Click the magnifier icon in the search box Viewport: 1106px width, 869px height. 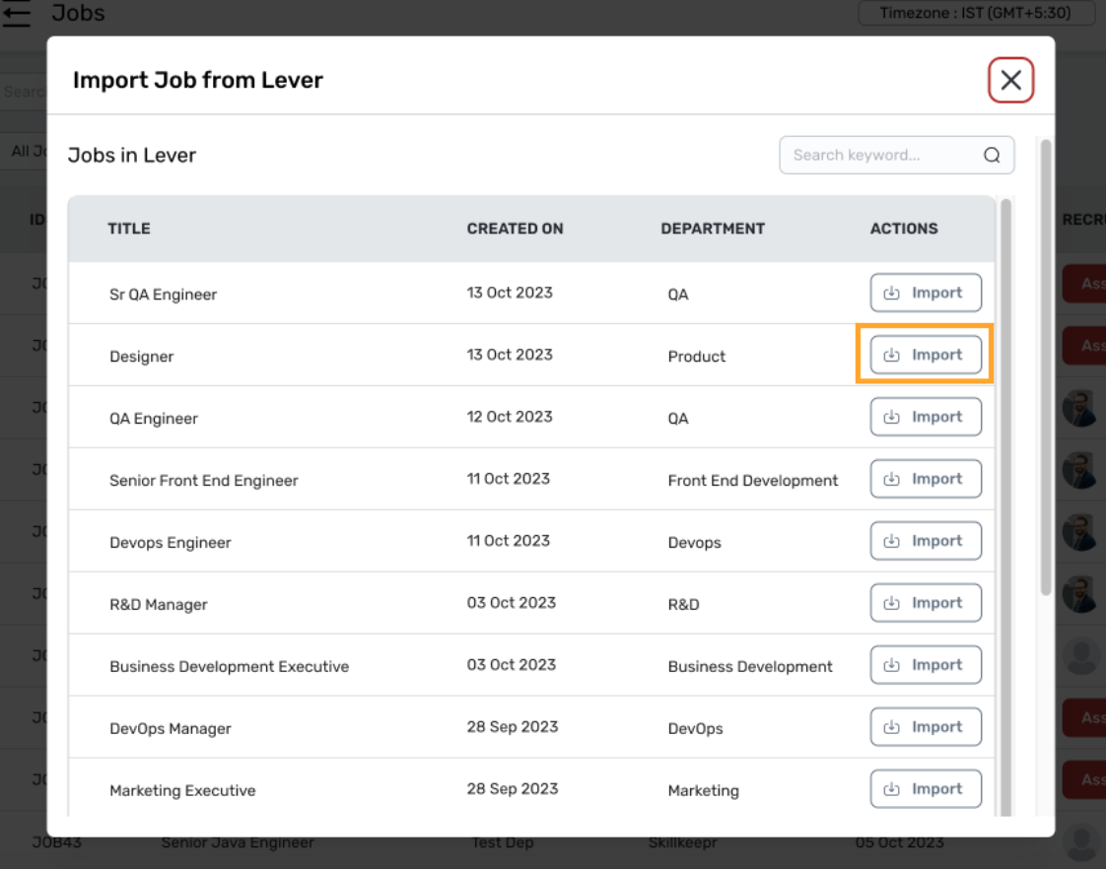992,155
